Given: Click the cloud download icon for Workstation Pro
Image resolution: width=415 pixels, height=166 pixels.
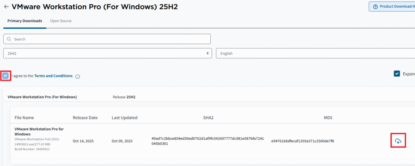Looking at the screenshot, I should point(398,141).
